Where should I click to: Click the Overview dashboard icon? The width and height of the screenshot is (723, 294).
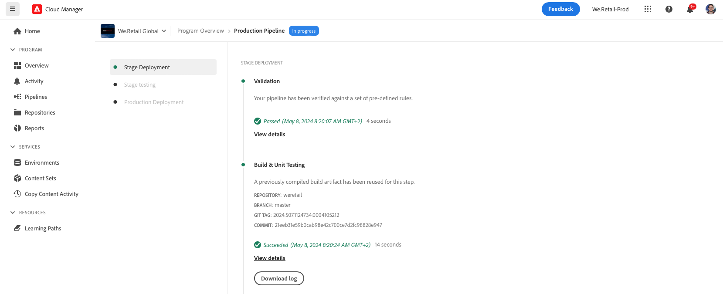(17, 65)
